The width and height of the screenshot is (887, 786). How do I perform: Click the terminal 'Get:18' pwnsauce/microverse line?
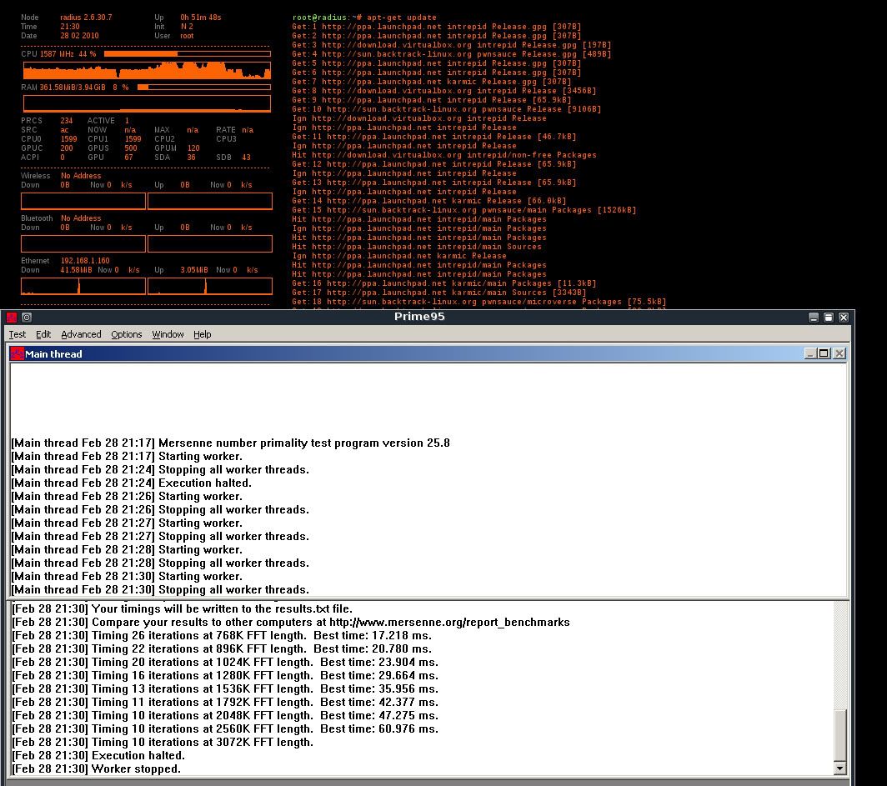pyautogui.click(x=479, y=302)
